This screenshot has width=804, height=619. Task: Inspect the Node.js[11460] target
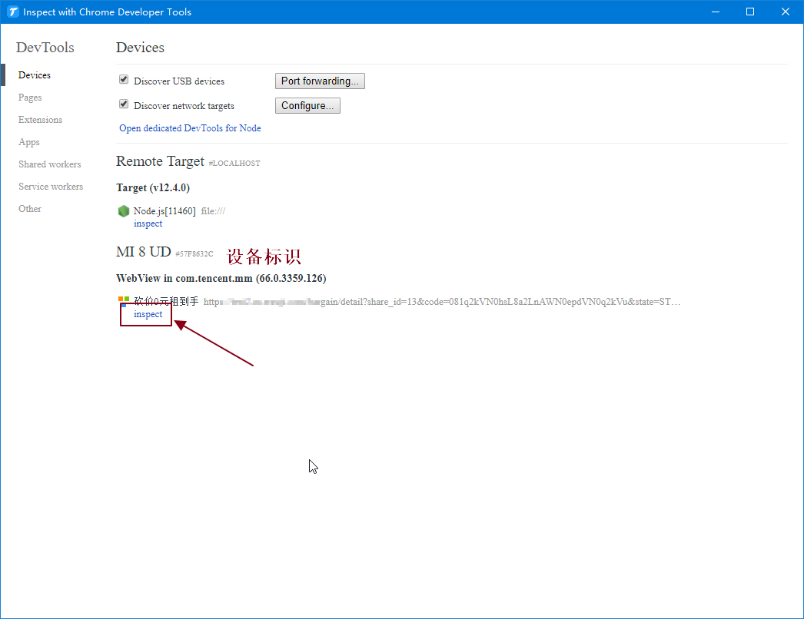(148, 223)
